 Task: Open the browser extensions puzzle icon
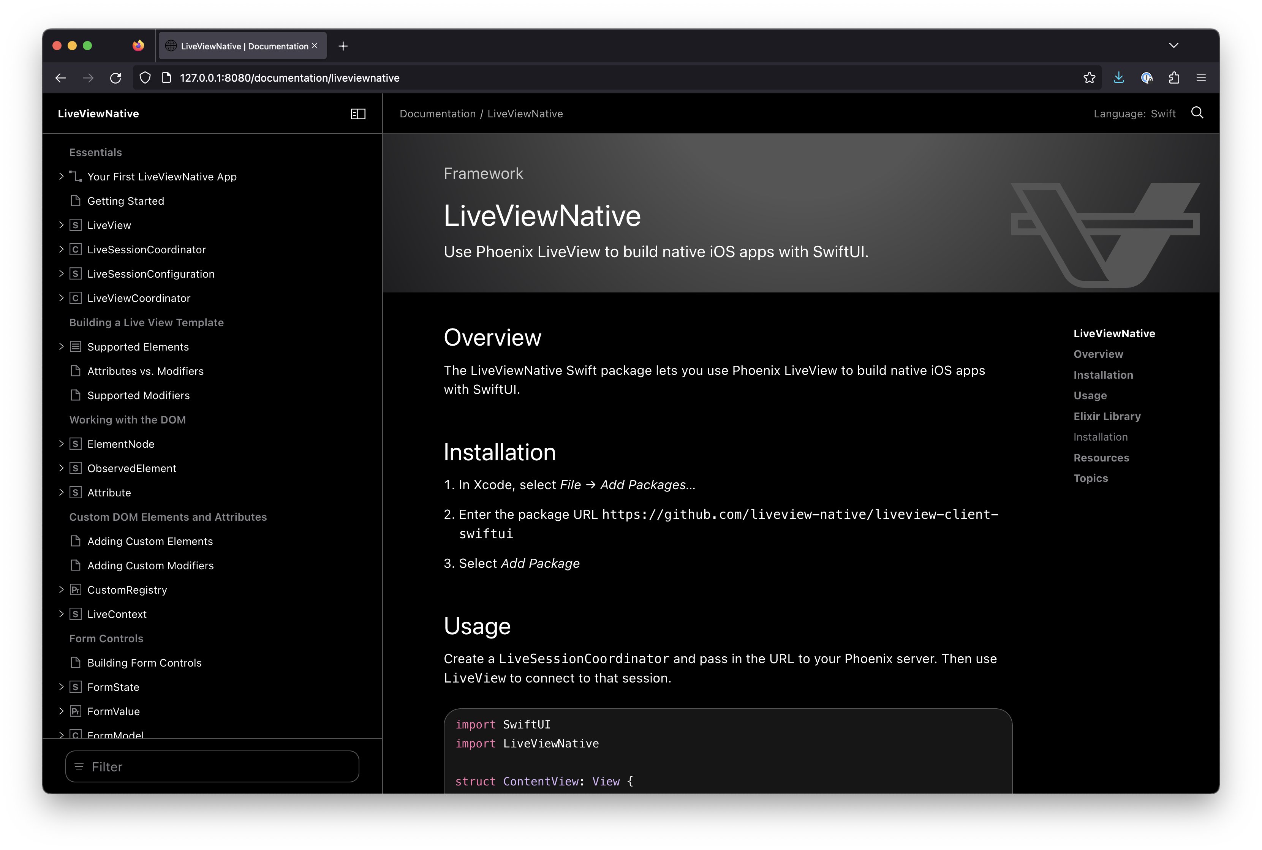pos(1173,78)
